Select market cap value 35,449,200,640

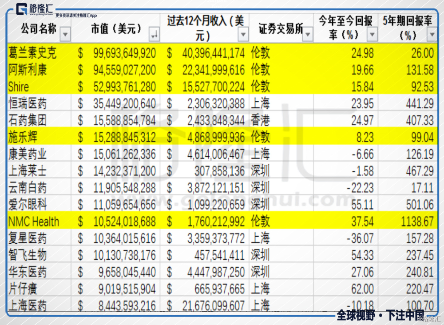tap(125, 103)
